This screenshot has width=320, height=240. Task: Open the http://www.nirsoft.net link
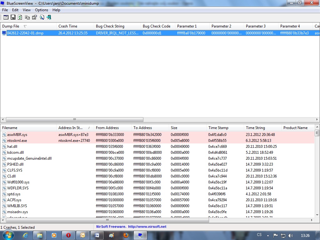click(147, 227)
